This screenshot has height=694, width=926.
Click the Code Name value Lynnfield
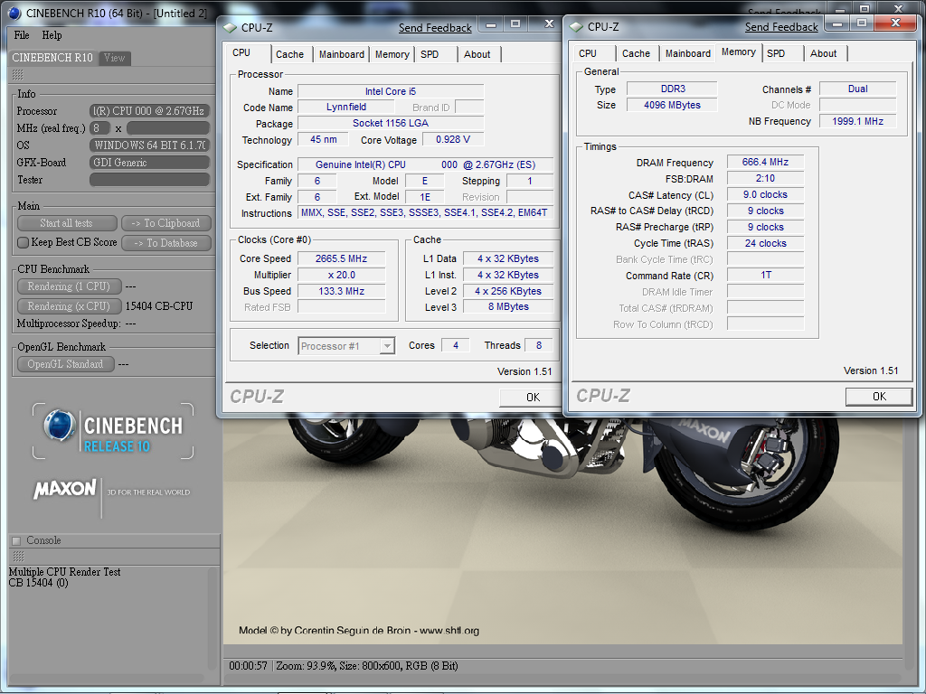(346, 107)
